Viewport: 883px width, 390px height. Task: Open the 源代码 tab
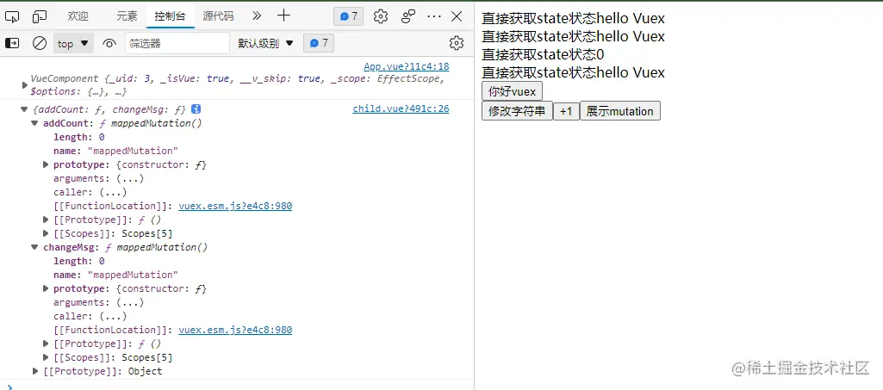[218, 16]
